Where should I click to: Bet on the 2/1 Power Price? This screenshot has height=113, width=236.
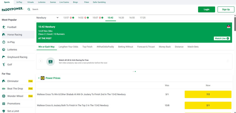click(208, 105)
